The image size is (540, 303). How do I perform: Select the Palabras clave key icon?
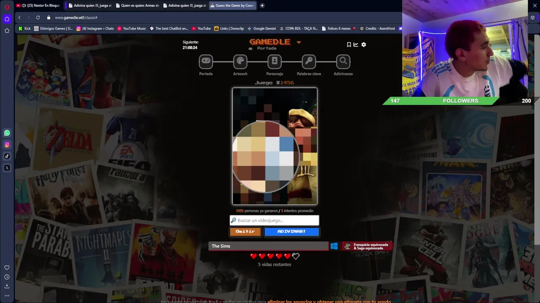[x=309, y=61]
